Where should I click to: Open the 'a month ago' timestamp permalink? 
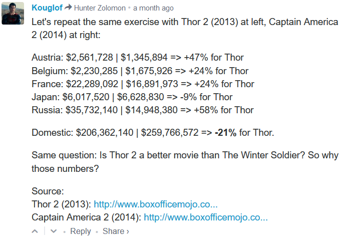click(153, 8)
